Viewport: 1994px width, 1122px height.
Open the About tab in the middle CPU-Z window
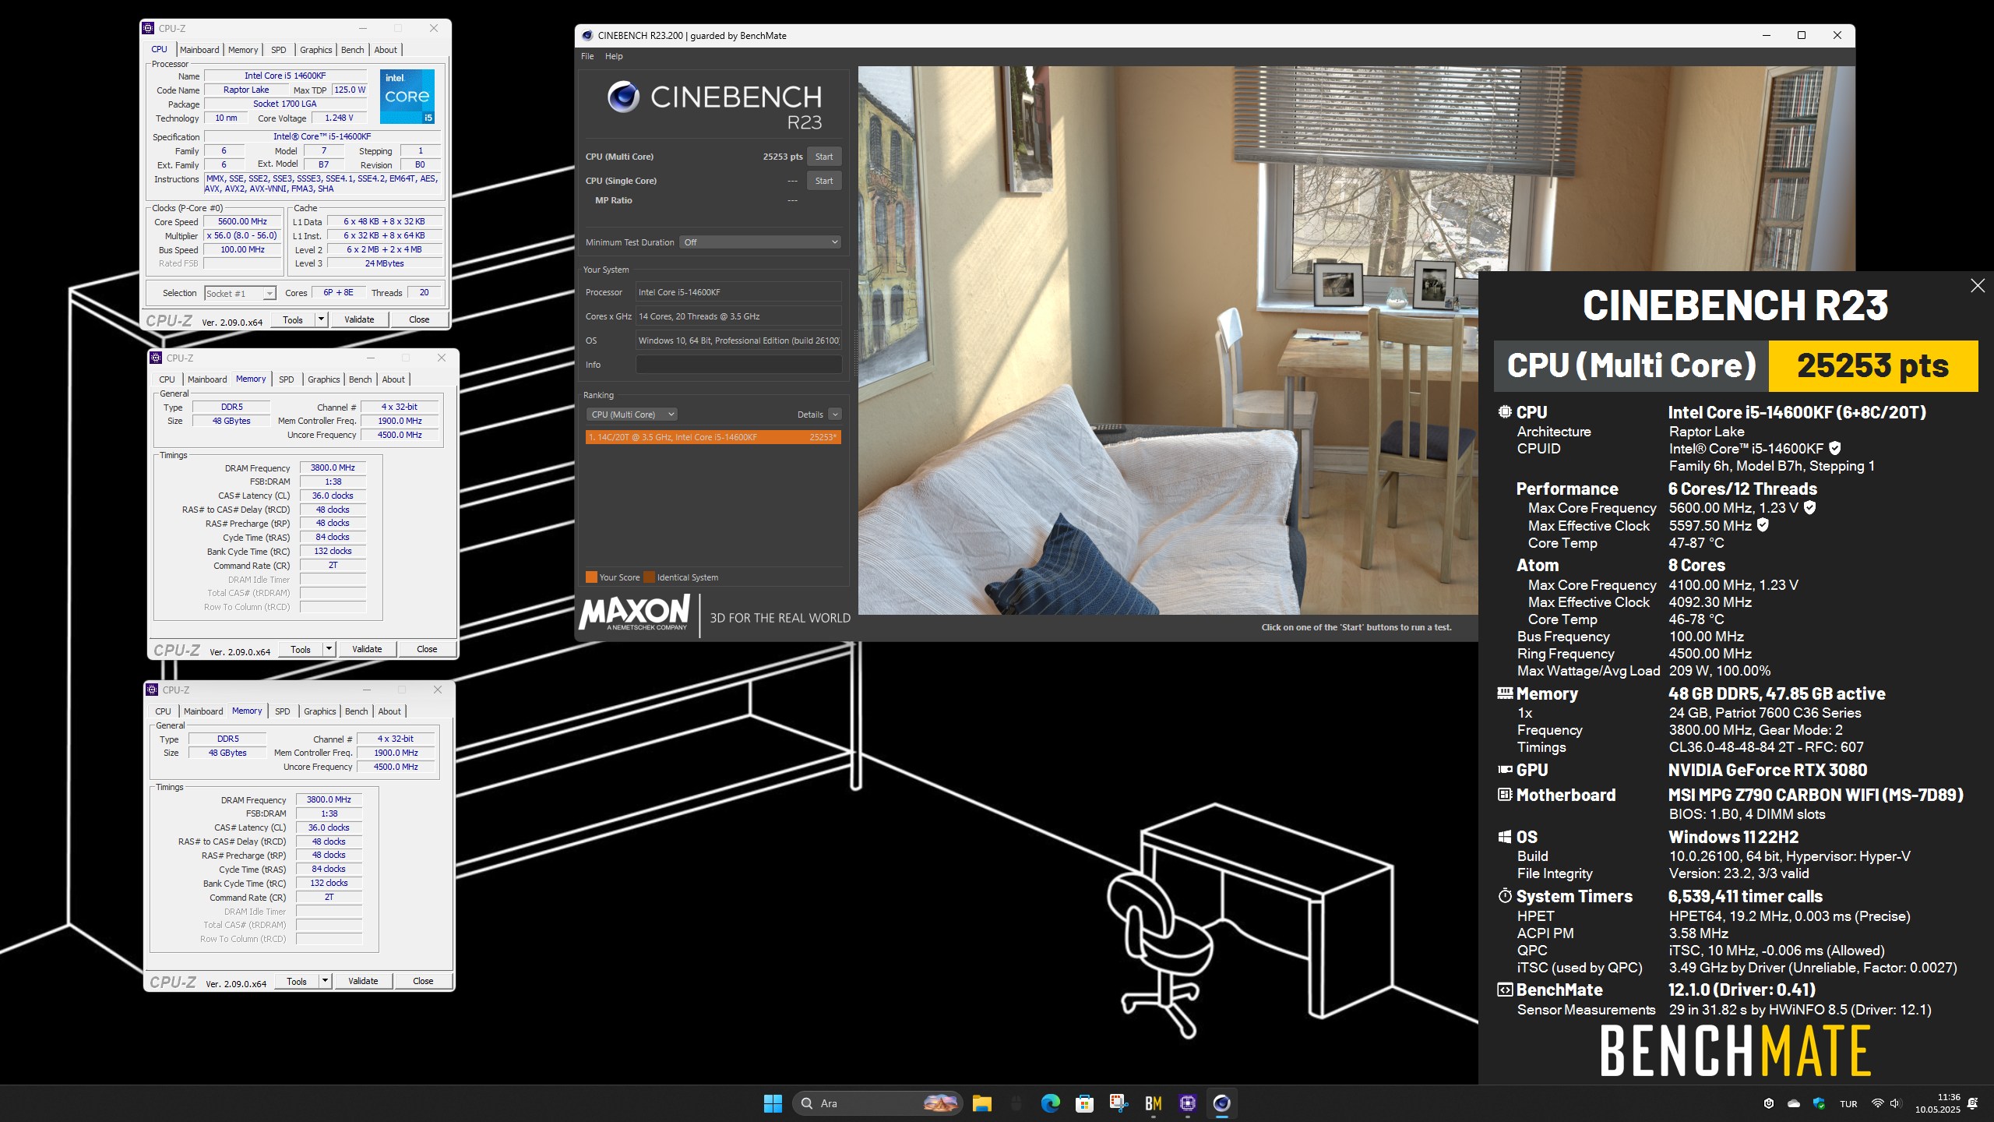(x=393, y=379)
